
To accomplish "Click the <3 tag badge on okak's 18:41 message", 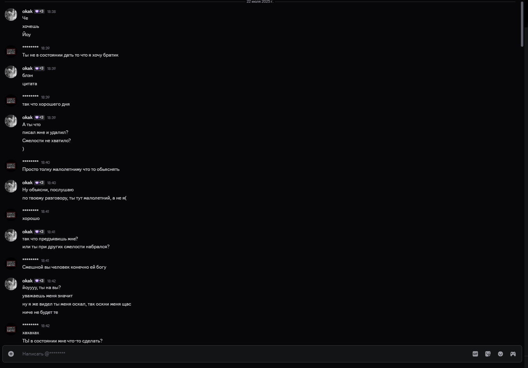I will [39, 232].
